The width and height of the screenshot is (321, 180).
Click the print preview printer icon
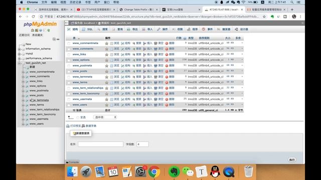[68, 126]
